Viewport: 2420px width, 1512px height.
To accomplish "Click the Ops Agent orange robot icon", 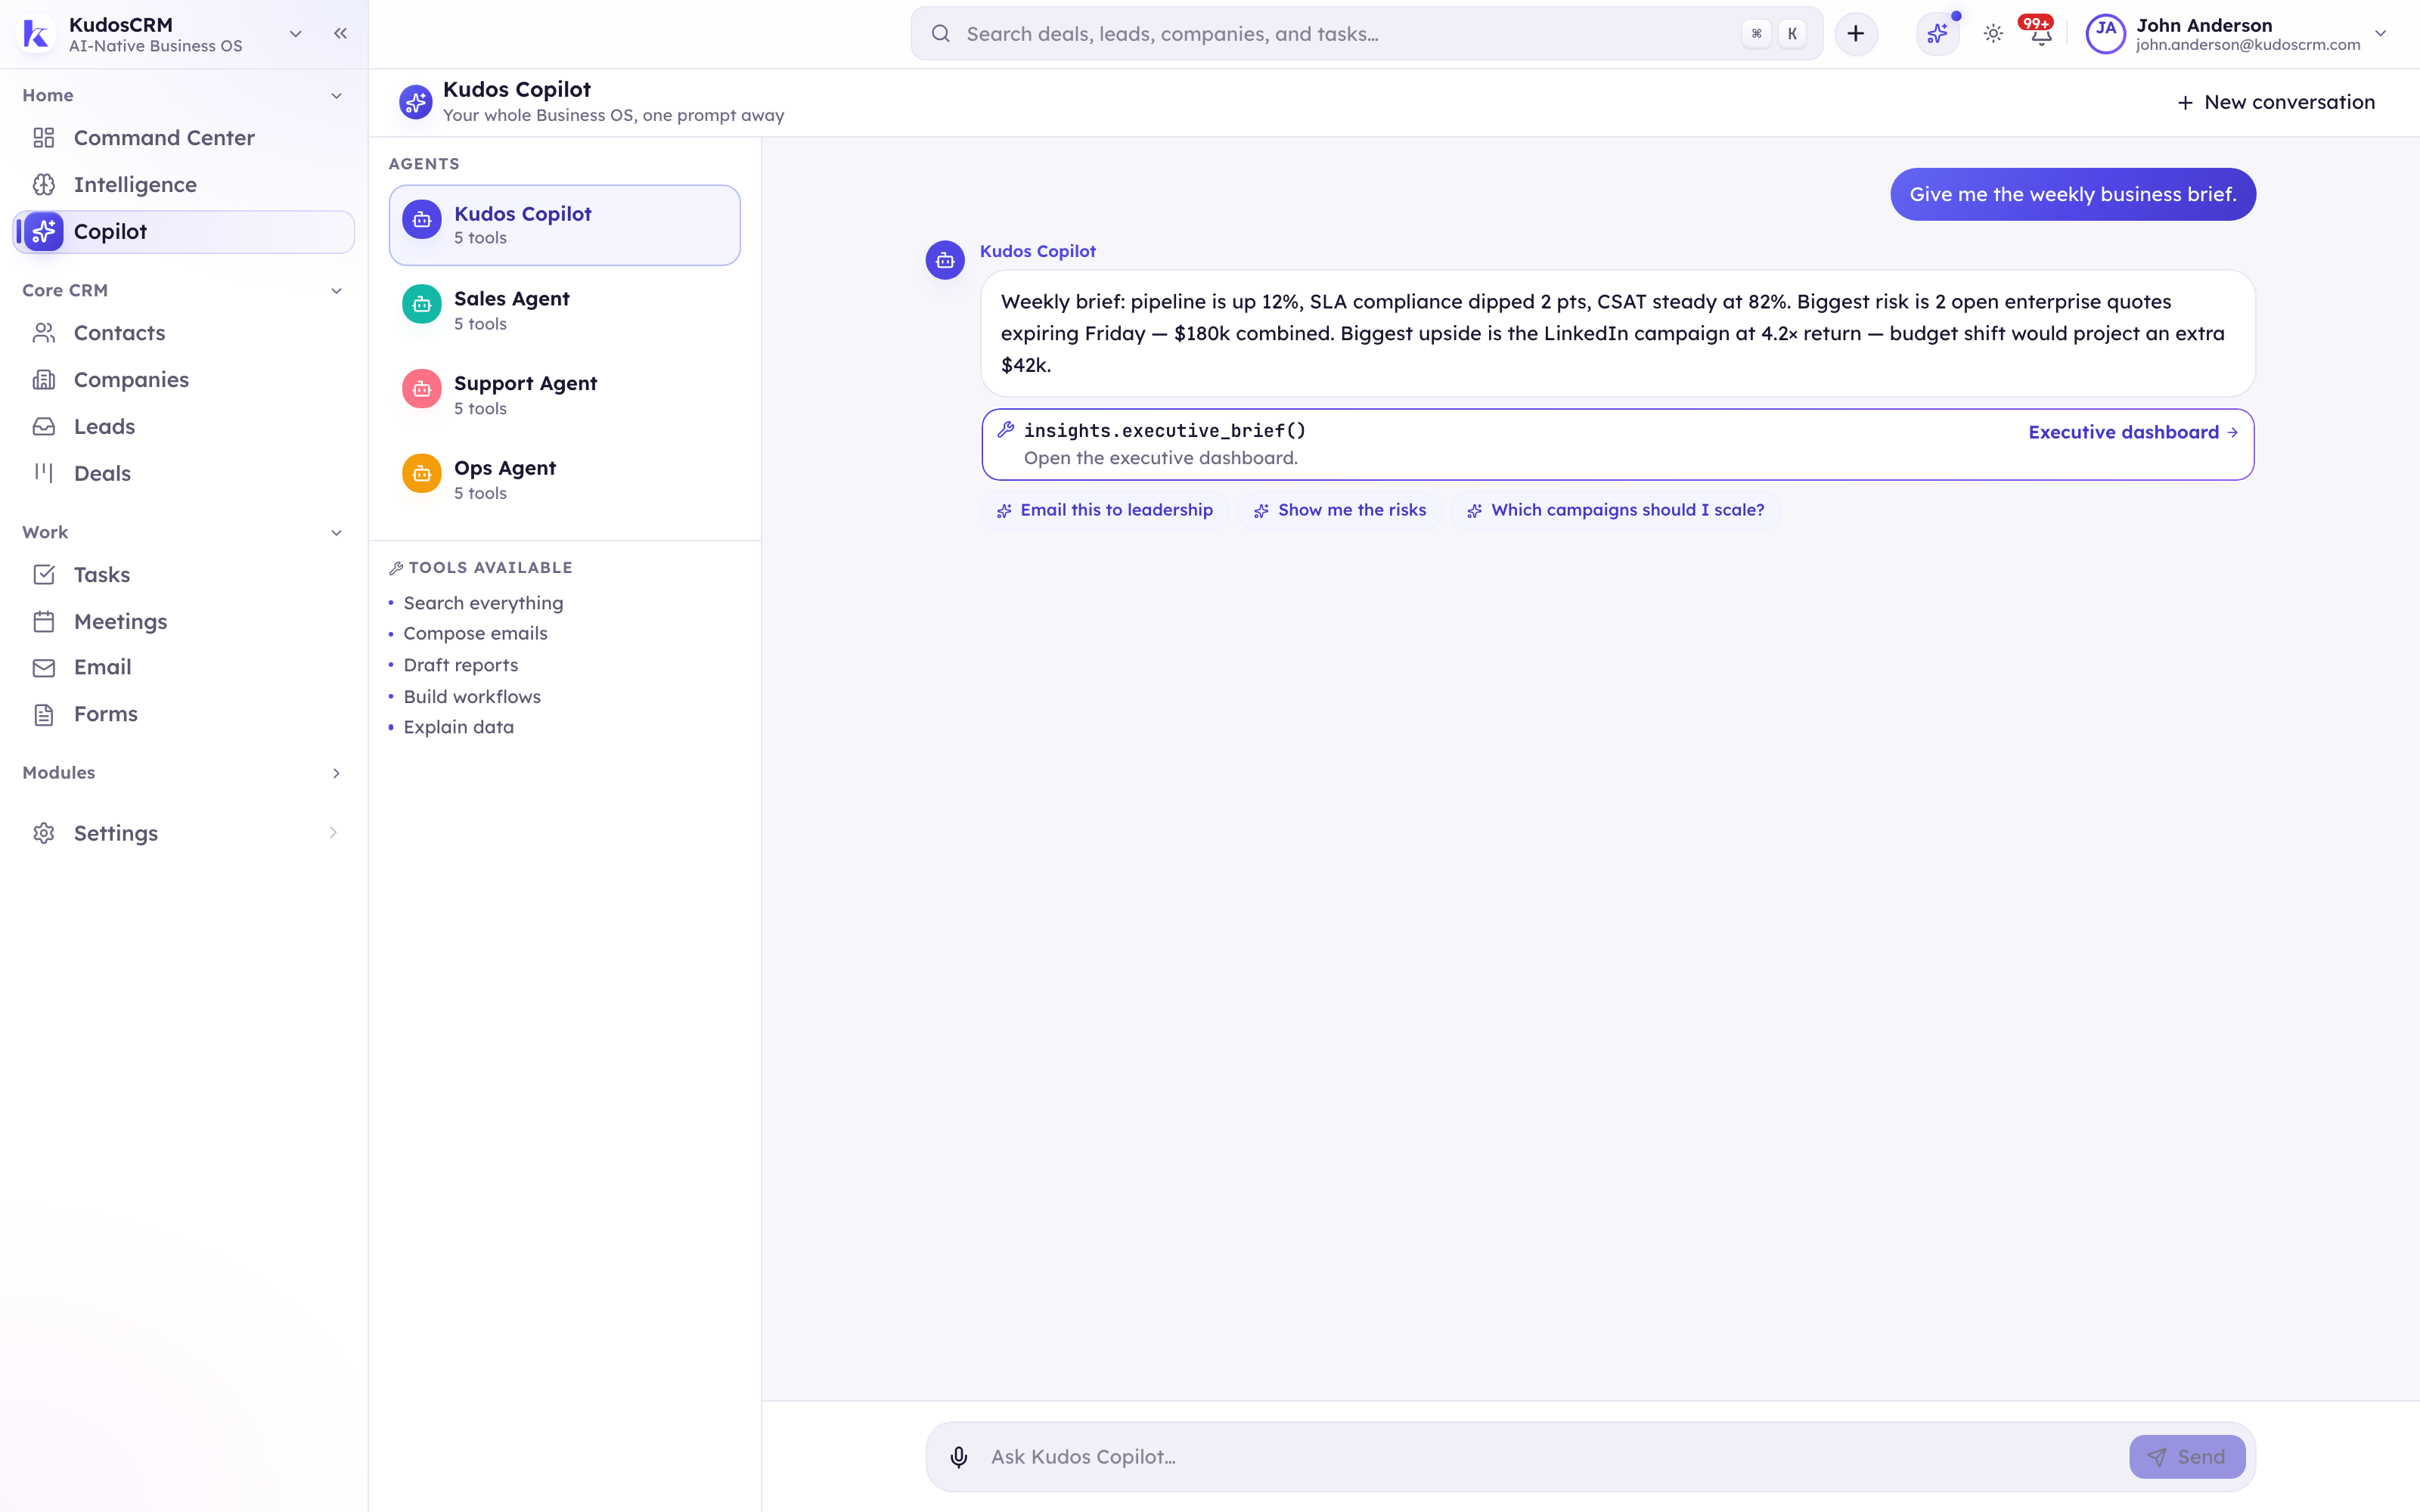I will (x=422, y=473).
